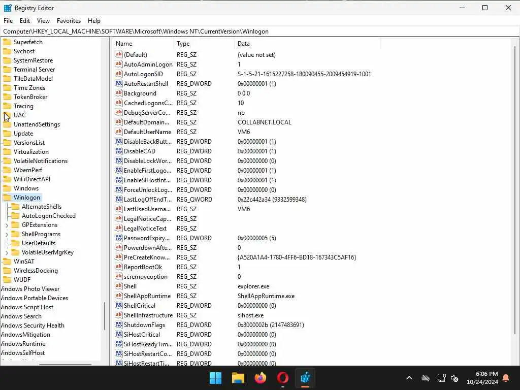Click the (Default) string value icon
The width and height of the screenshot is (520, 390).
[119, 54]
